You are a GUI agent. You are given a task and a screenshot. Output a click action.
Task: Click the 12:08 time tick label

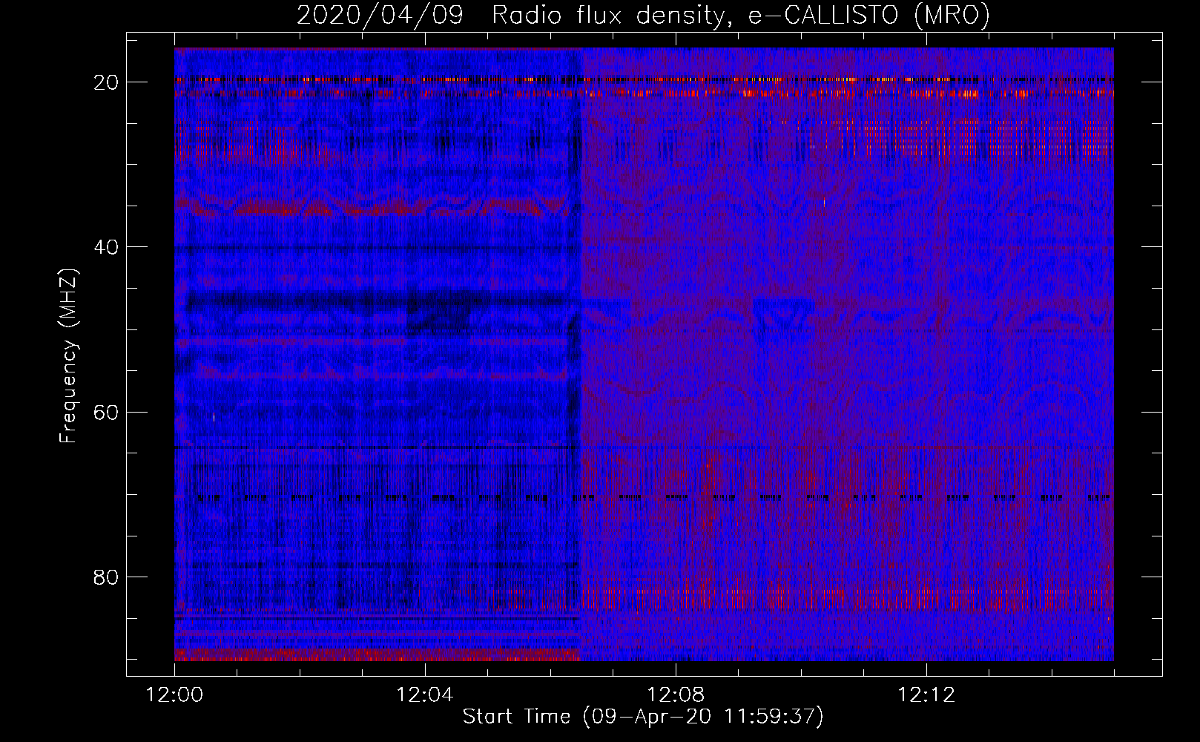click(x=676, y=695)
